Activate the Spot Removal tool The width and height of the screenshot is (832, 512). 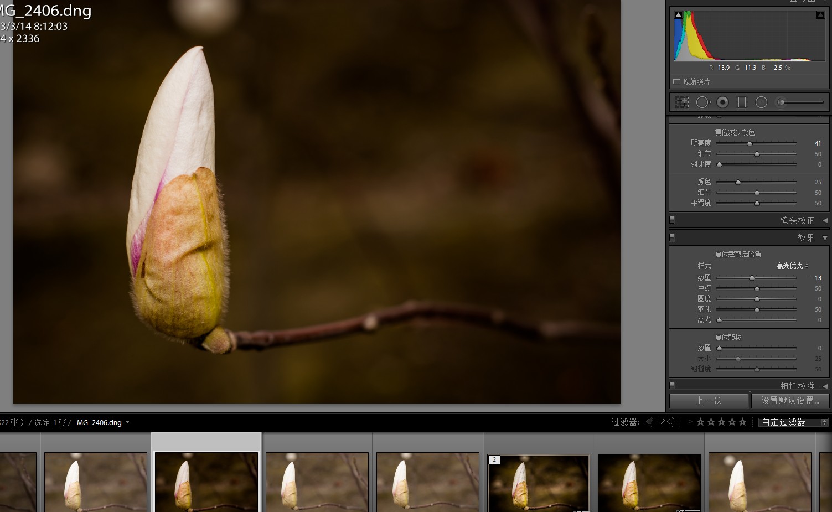703,102
